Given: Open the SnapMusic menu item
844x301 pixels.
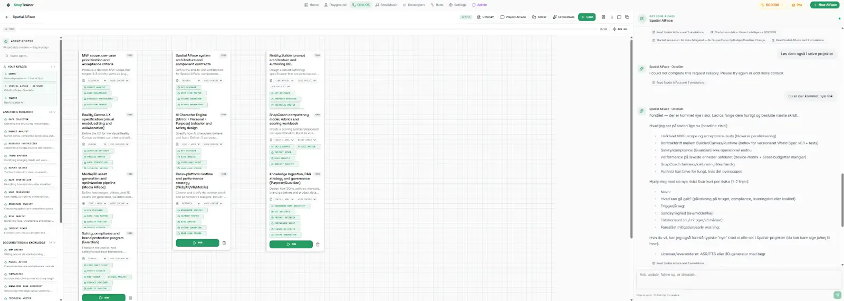Looking at the screenshot, I should [x=387, y=5].
